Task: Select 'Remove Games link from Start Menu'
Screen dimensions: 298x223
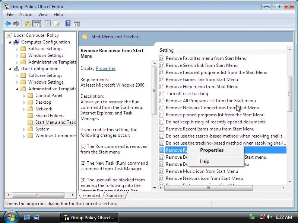Action: (x=202, y=80)
